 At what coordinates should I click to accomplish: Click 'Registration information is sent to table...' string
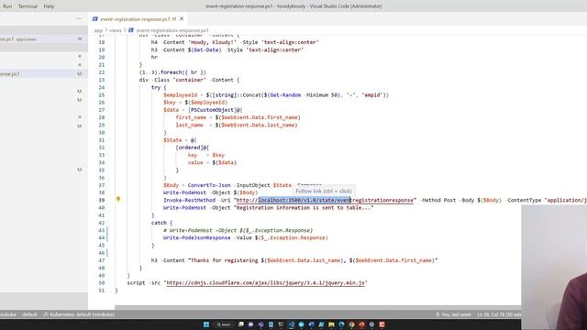[304, 208]
